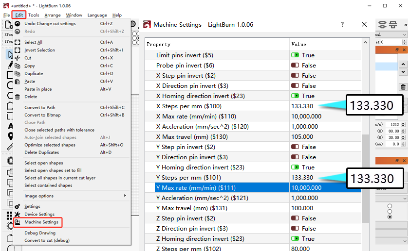Click the Duplicate icon in the Edit menu
The image size is (410, 251).
tap(18, 73)
